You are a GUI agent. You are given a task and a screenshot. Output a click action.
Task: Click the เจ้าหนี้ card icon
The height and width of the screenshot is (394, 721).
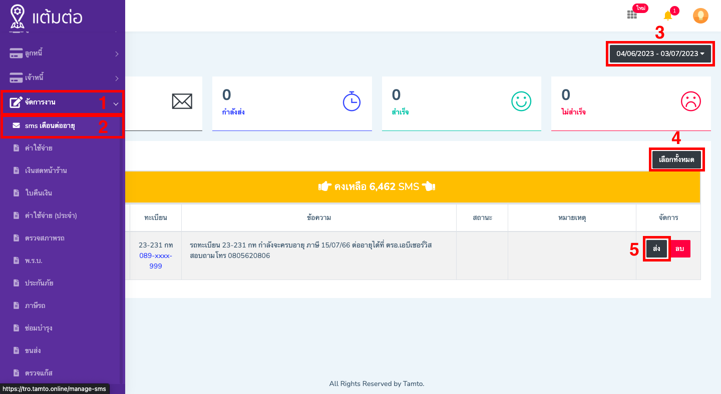pos(16,78)
